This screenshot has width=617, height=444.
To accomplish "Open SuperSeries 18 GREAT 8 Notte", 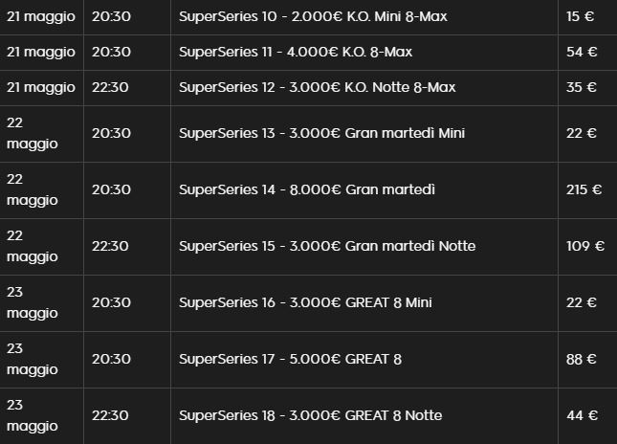I will [x=311, y=415].
